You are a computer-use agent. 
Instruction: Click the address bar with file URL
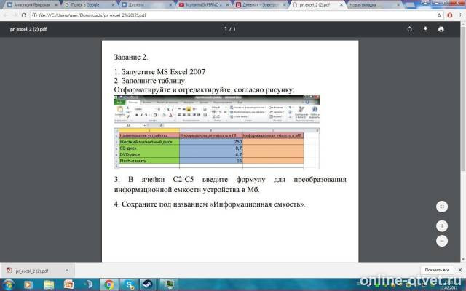(232, 15)
